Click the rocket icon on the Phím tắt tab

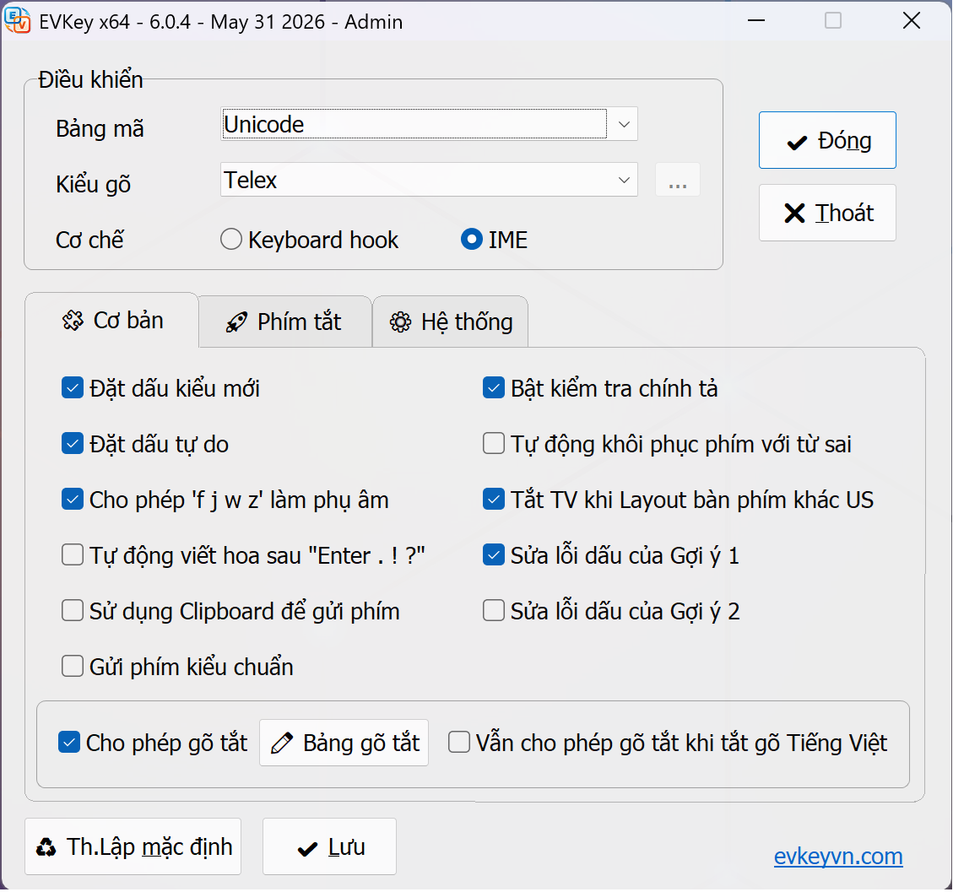(x=236, y=322)
